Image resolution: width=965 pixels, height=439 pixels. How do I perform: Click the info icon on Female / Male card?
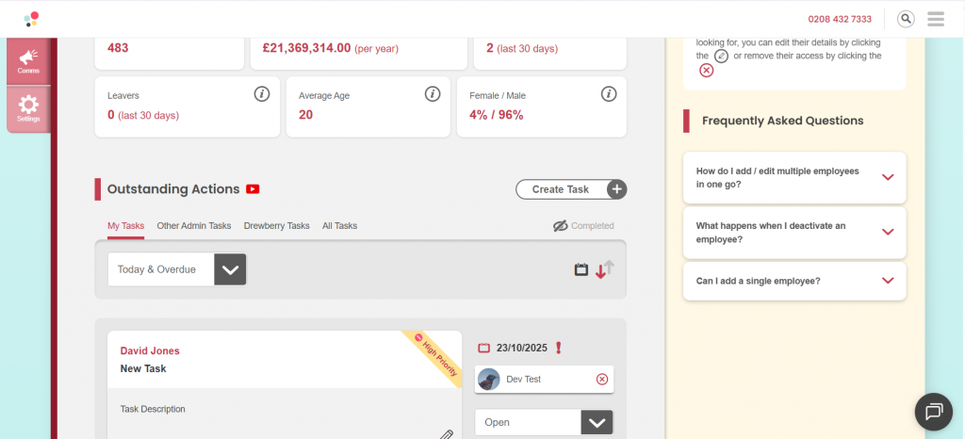(x=609, y=94)
